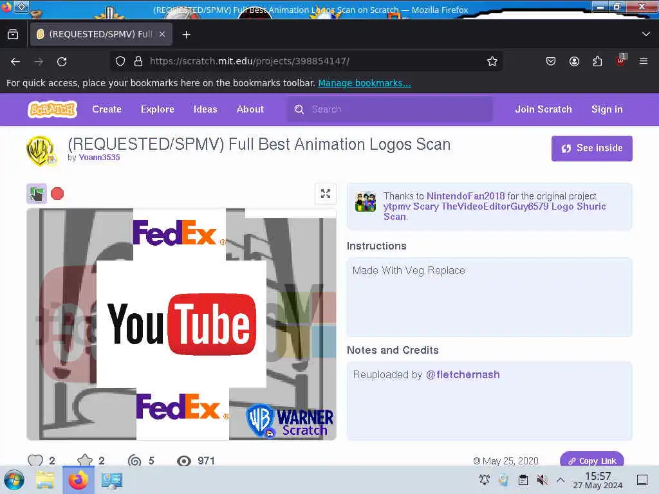659x494 pixels.
Task: Click the NintendoFan2018 avatar thumbnail
Action: [366, 201]
